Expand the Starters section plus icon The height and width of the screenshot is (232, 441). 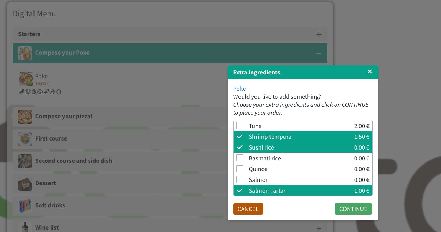click(x=319, y=34)
